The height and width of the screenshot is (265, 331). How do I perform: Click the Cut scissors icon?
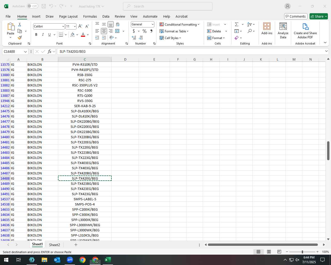point(20,24)
